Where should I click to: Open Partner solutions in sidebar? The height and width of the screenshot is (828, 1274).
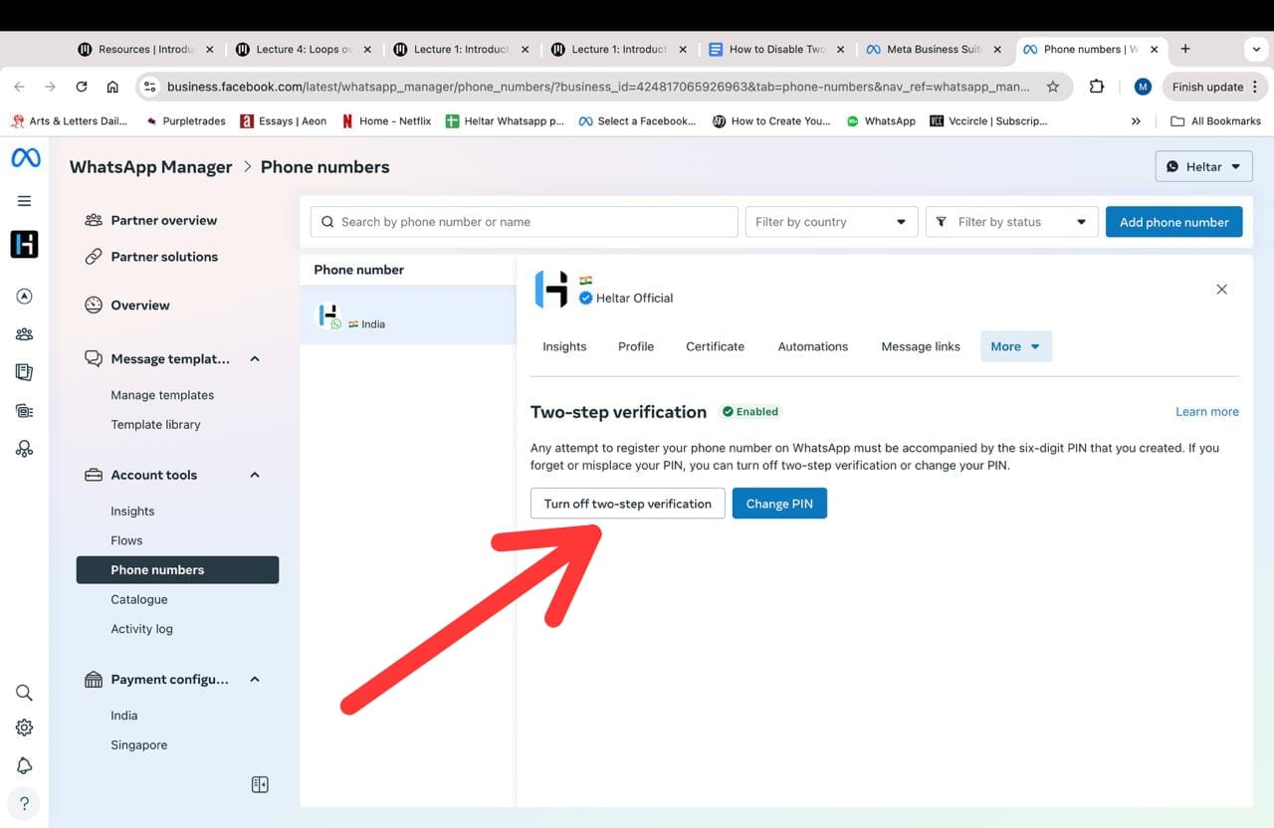click(164, 257)
